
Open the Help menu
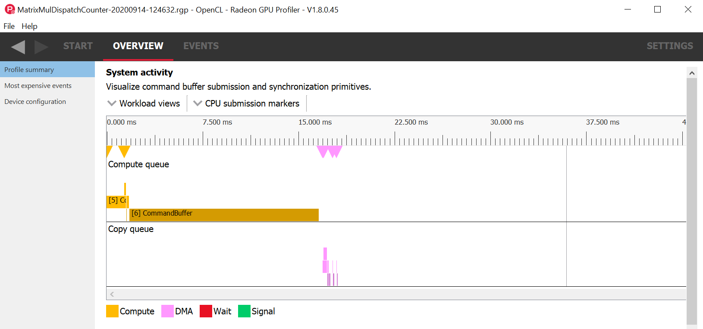(29, 26)
